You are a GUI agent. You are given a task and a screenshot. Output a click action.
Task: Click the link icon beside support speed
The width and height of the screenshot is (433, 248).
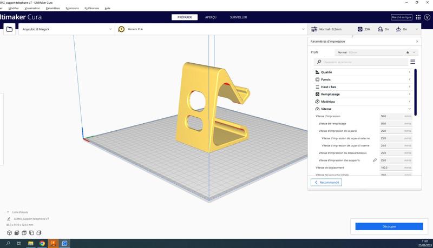[x=375, y=160]
